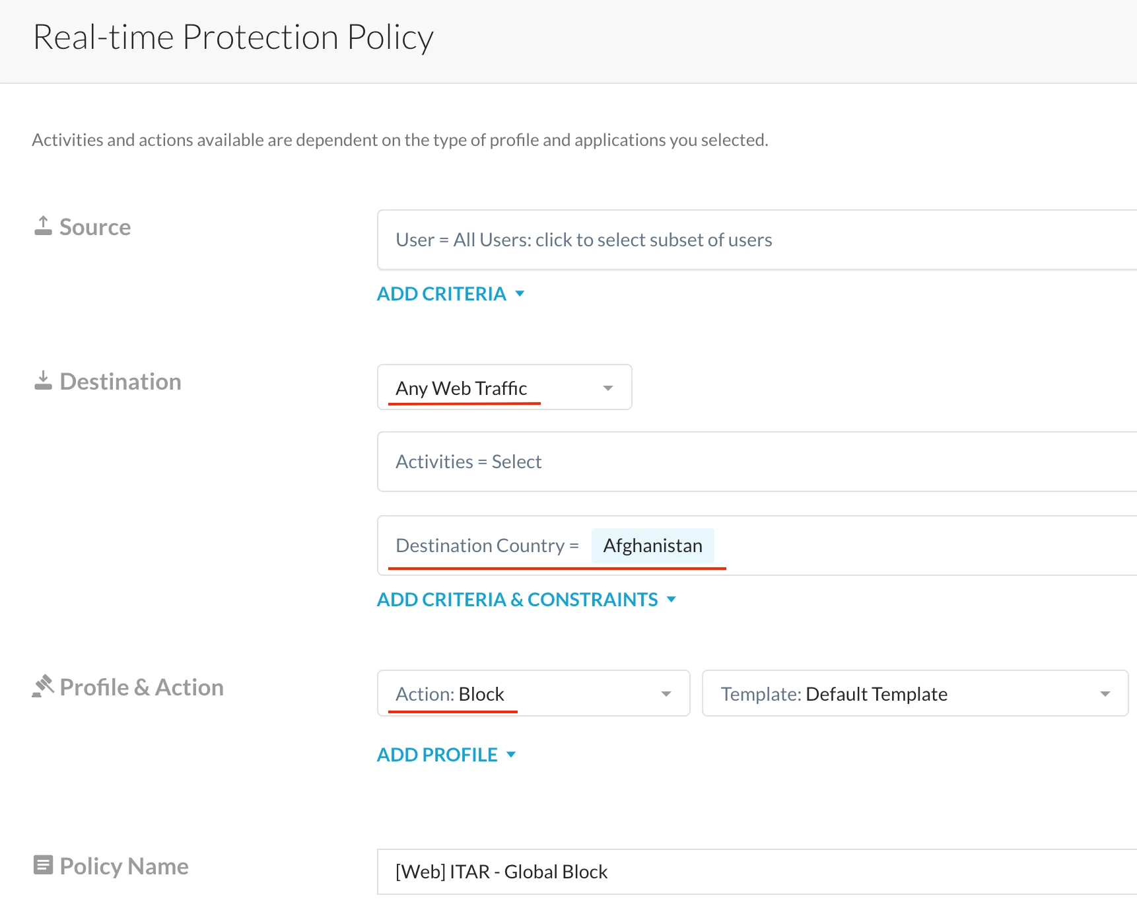Select the Afghanistan country tag
This screenshot has height=914, width=1137.
[x=652, y=545]
